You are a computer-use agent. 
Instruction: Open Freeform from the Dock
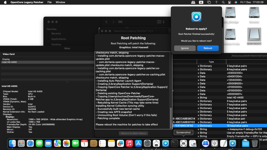pyautogui.click(x=120, y=144)
